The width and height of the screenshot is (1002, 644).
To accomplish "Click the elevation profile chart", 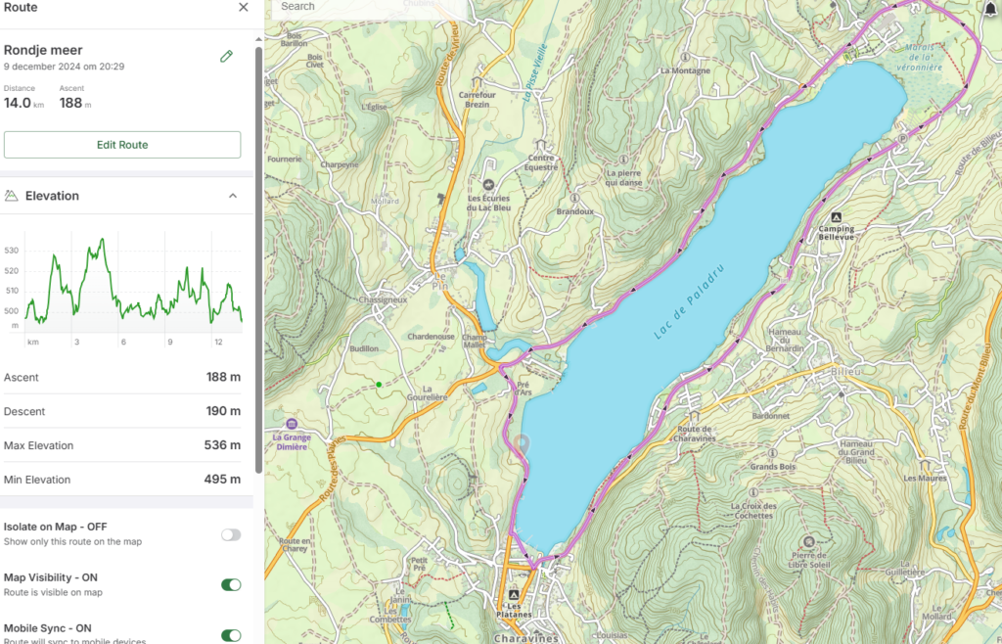I will (132, 284).
